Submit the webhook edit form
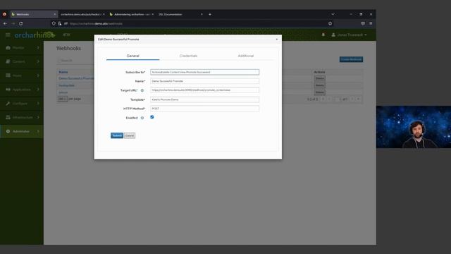 117,135
